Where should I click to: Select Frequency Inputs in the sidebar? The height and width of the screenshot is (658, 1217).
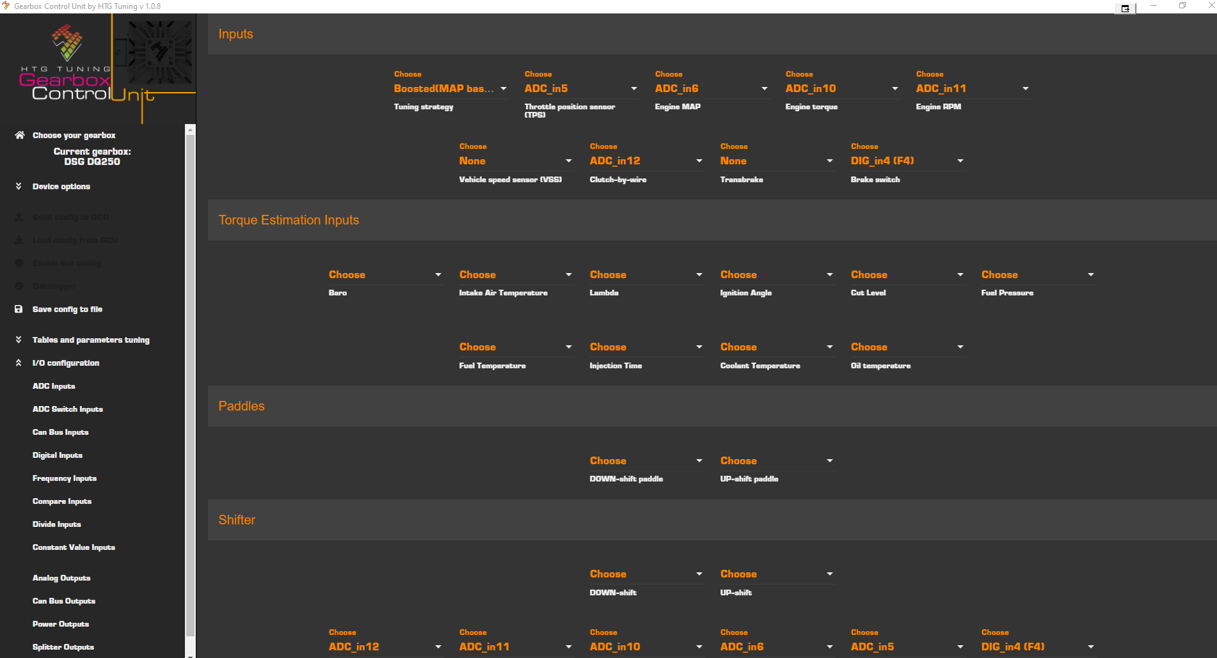click(64, 478)
